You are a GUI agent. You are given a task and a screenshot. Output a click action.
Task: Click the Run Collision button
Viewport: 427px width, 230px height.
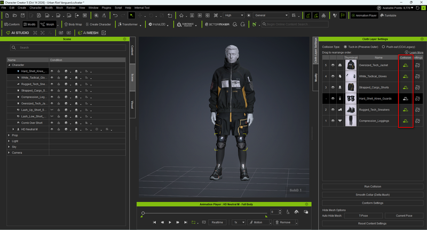[373, 187]
